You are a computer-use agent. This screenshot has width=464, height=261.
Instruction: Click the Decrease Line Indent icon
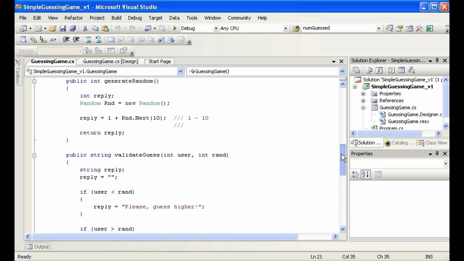click(x=66, y=40)
